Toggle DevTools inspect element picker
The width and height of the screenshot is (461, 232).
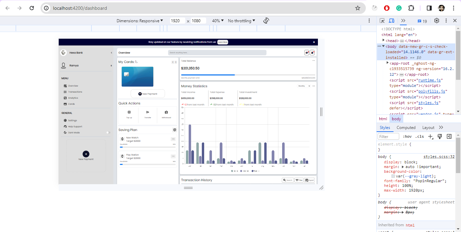tap(382, 21)
